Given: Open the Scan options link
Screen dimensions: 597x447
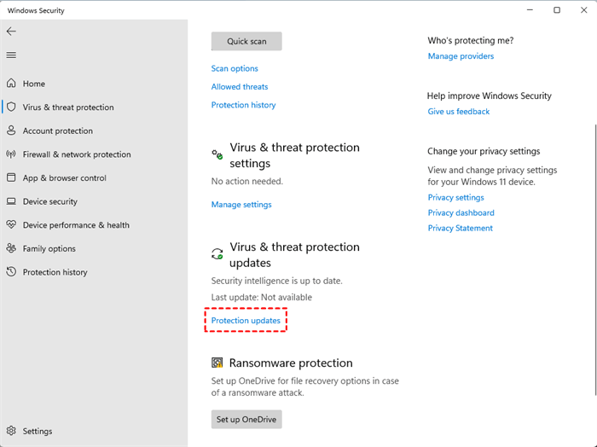Looking at the screenshot, I should point(235,68).
